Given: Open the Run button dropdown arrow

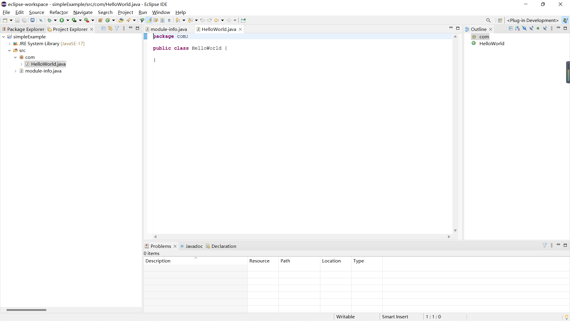Looking at the screenshot, I should tap(68, 20).
